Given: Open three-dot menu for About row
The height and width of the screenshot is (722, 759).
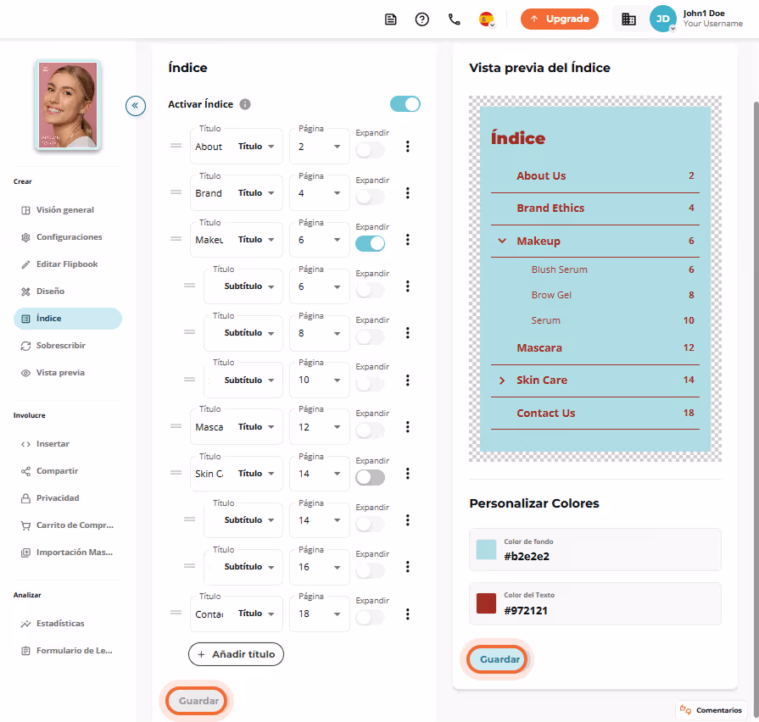Looking at the screenshot, I should click(408, 147).
